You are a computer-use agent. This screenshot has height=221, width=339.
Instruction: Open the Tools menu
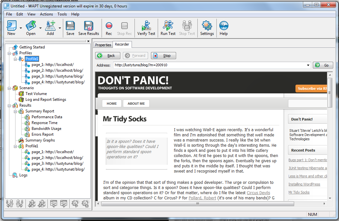pos(62,14)
